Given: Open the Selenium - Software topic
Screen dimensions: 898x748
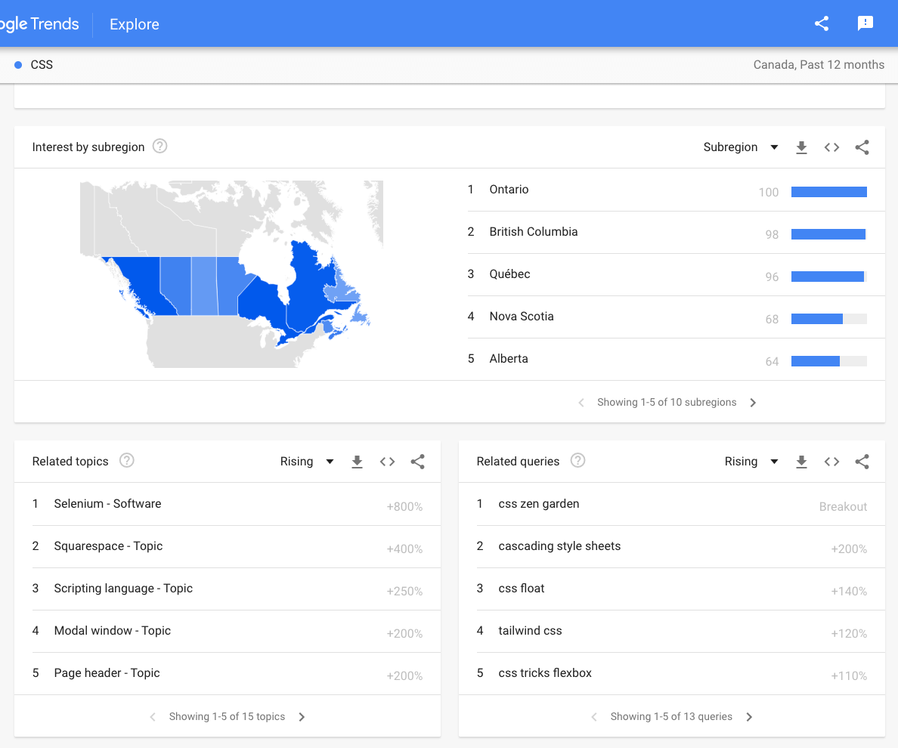Looking at the screenshot, I should coord(107,504).
